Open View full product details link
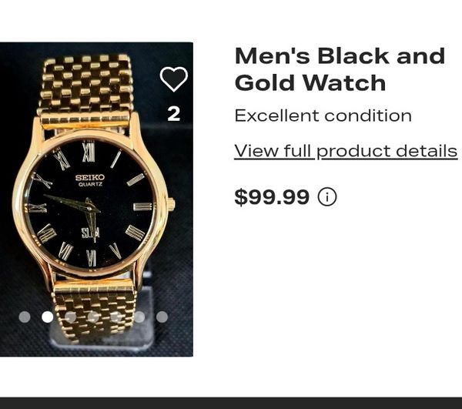462x409 pixels. click(346, 152)
